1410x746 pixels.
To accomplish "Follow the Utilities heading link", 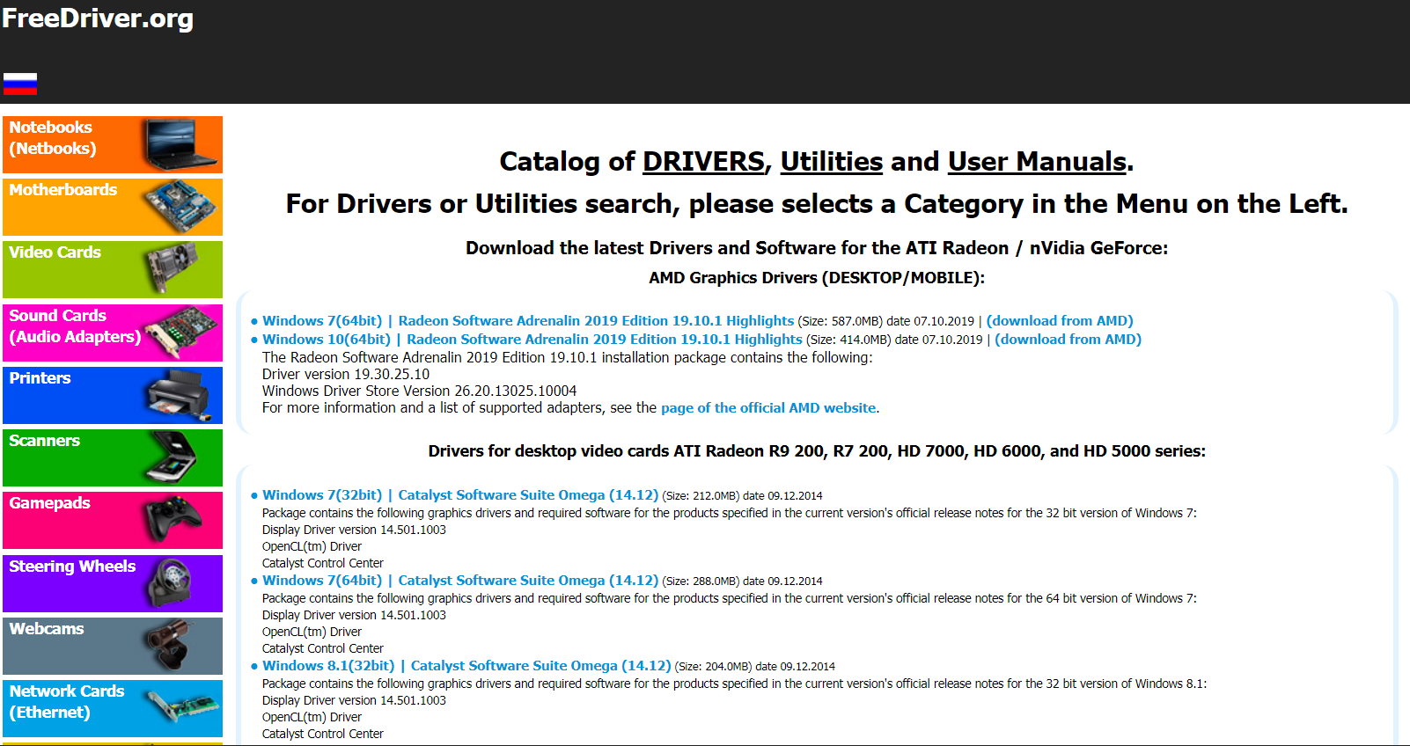I will pyautogui.click(x=832, y=162).
